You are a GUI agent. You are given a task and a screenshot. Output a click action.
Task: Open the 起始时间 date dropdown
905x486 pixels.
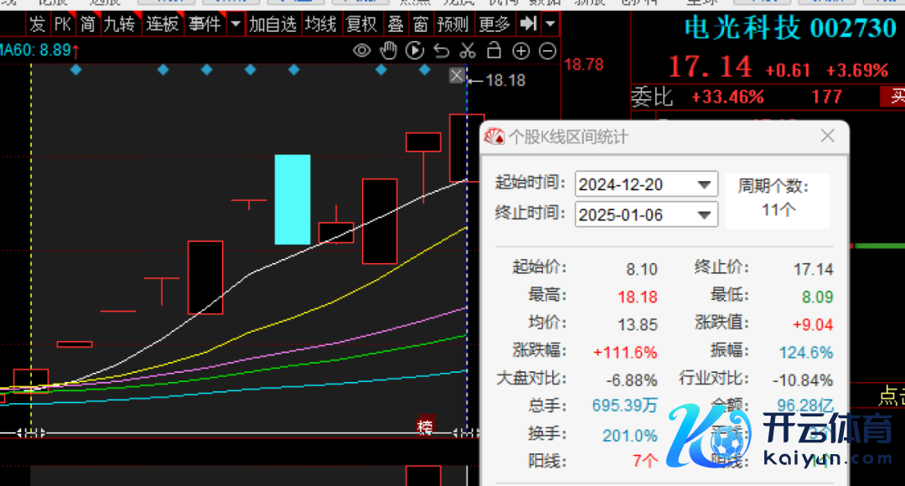click(x=705, y=184)
